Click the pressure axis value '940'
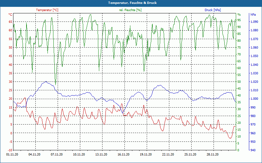Screen dimensions: 262x163 [x=253, y=150]
